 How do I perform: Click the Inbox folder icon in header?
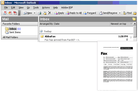click(134, 19)
